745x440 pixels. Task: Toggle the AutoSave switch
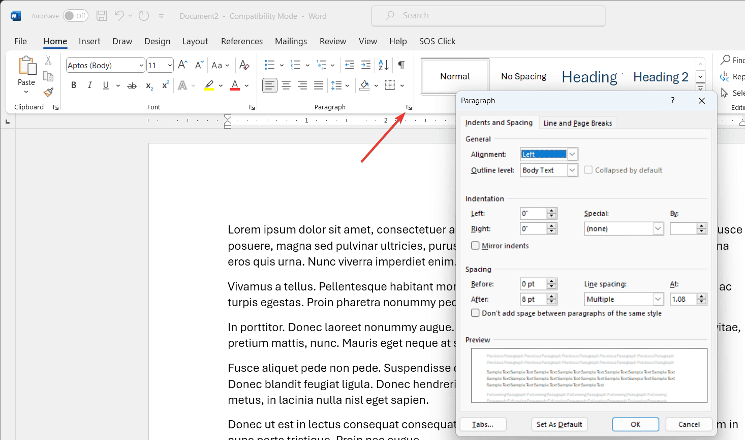point(76,16)
